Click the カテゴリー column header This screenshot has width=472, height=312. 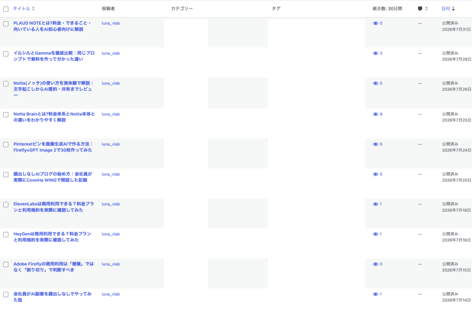click(182, 9)
